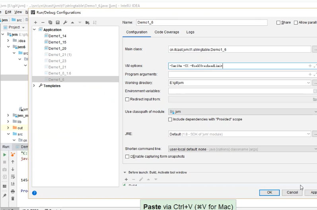Select Demo1_20 configuration
This screenshot has height=210, width=317.
tap(57, 48)
